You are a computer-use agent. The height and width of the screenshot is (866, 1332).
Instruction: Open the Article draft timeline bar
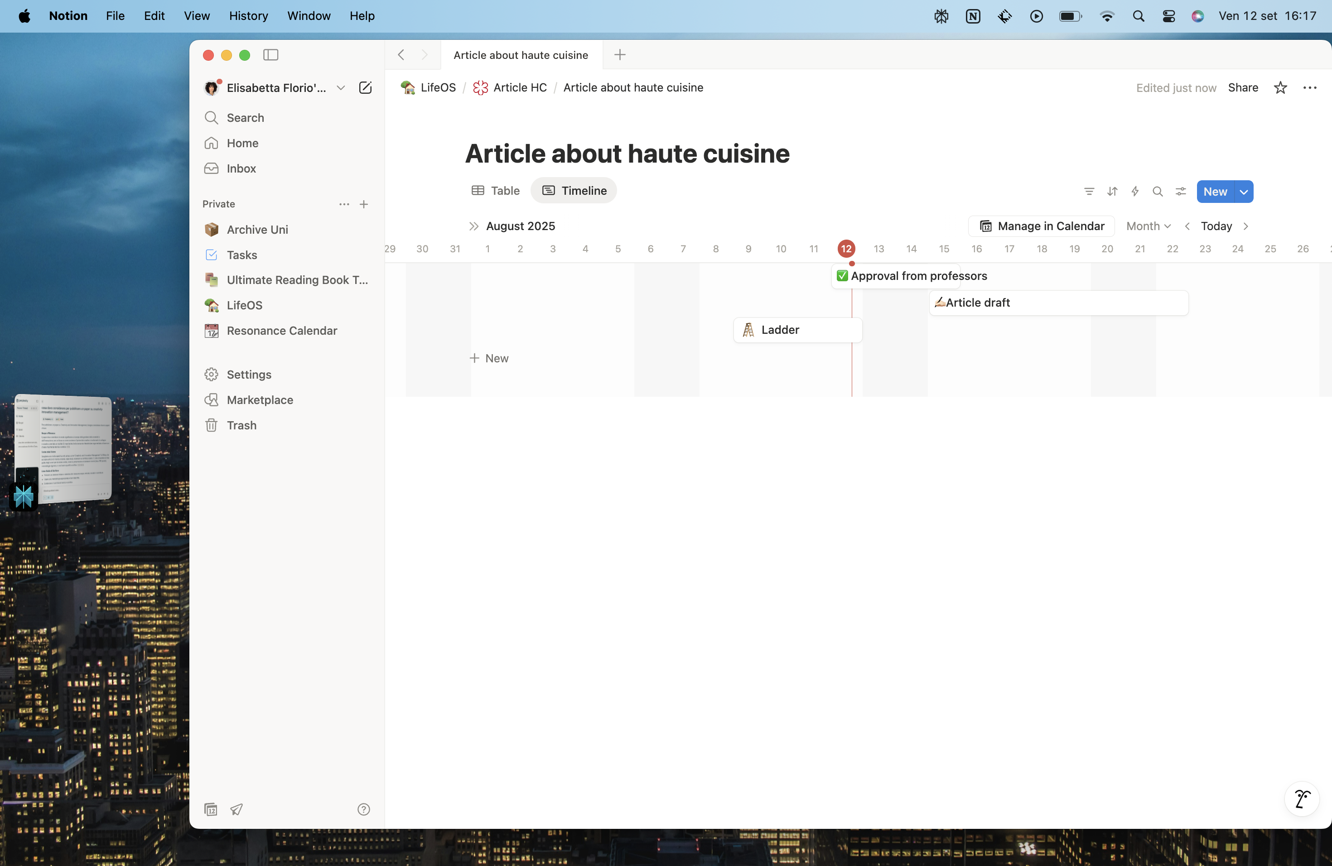(x=1058, y=303)
